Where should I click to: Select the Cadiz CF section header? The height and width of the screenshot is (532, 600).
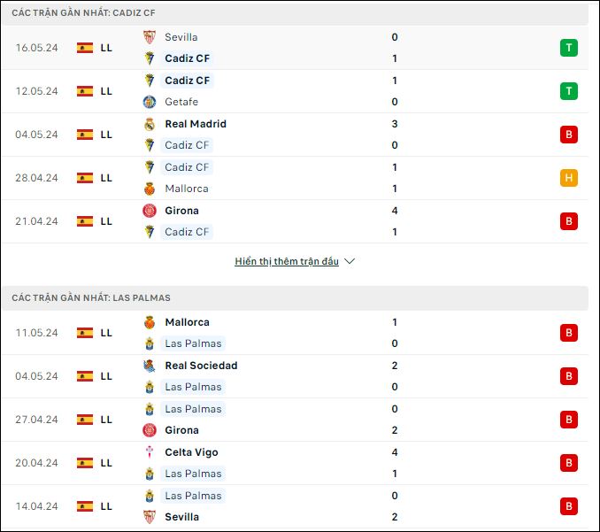click(x=295, y=13)
